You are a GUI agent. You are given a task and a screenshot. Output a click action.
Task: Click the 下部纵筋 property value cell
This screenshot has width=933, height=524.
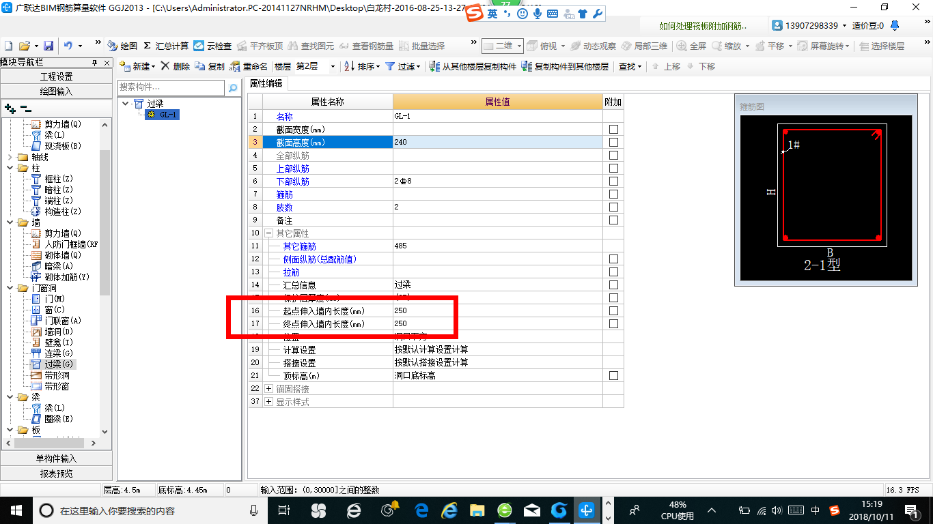point(497,181)
